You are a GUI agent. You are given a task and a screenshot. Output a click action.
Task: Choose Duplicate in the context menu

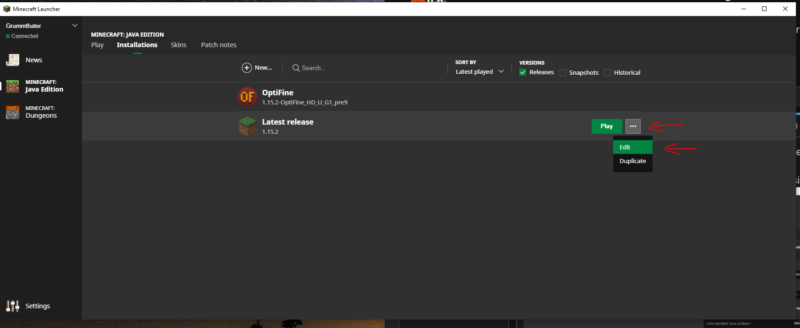pos(632,161)
